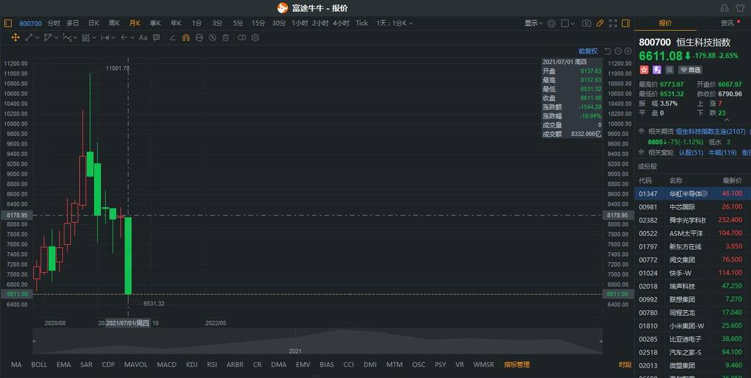
Task: Enable the MACD indicator
Action: pos(167,365)
